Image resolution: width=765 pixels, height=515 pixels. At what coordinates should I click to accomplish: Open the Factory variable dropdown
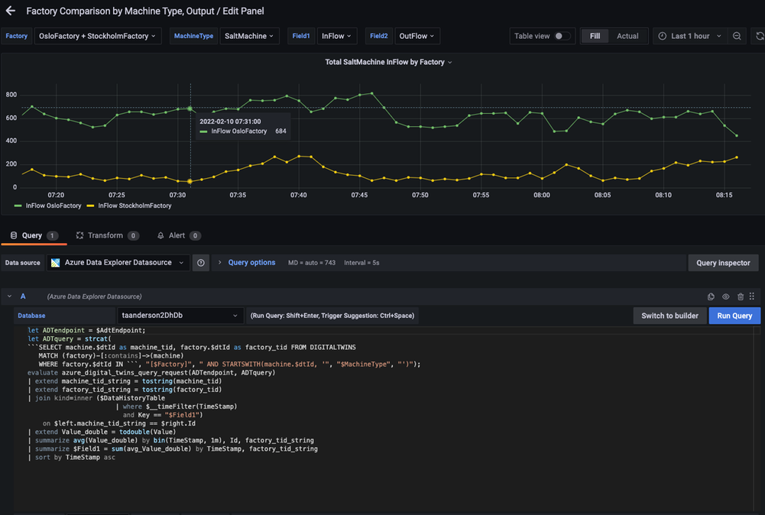pyautogui.click(x=98, y=36)
